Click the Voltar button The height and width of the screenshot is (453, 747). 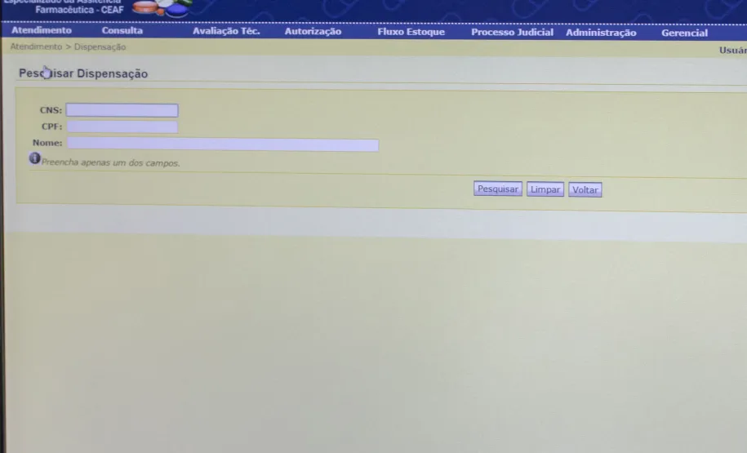pos(585,189)
